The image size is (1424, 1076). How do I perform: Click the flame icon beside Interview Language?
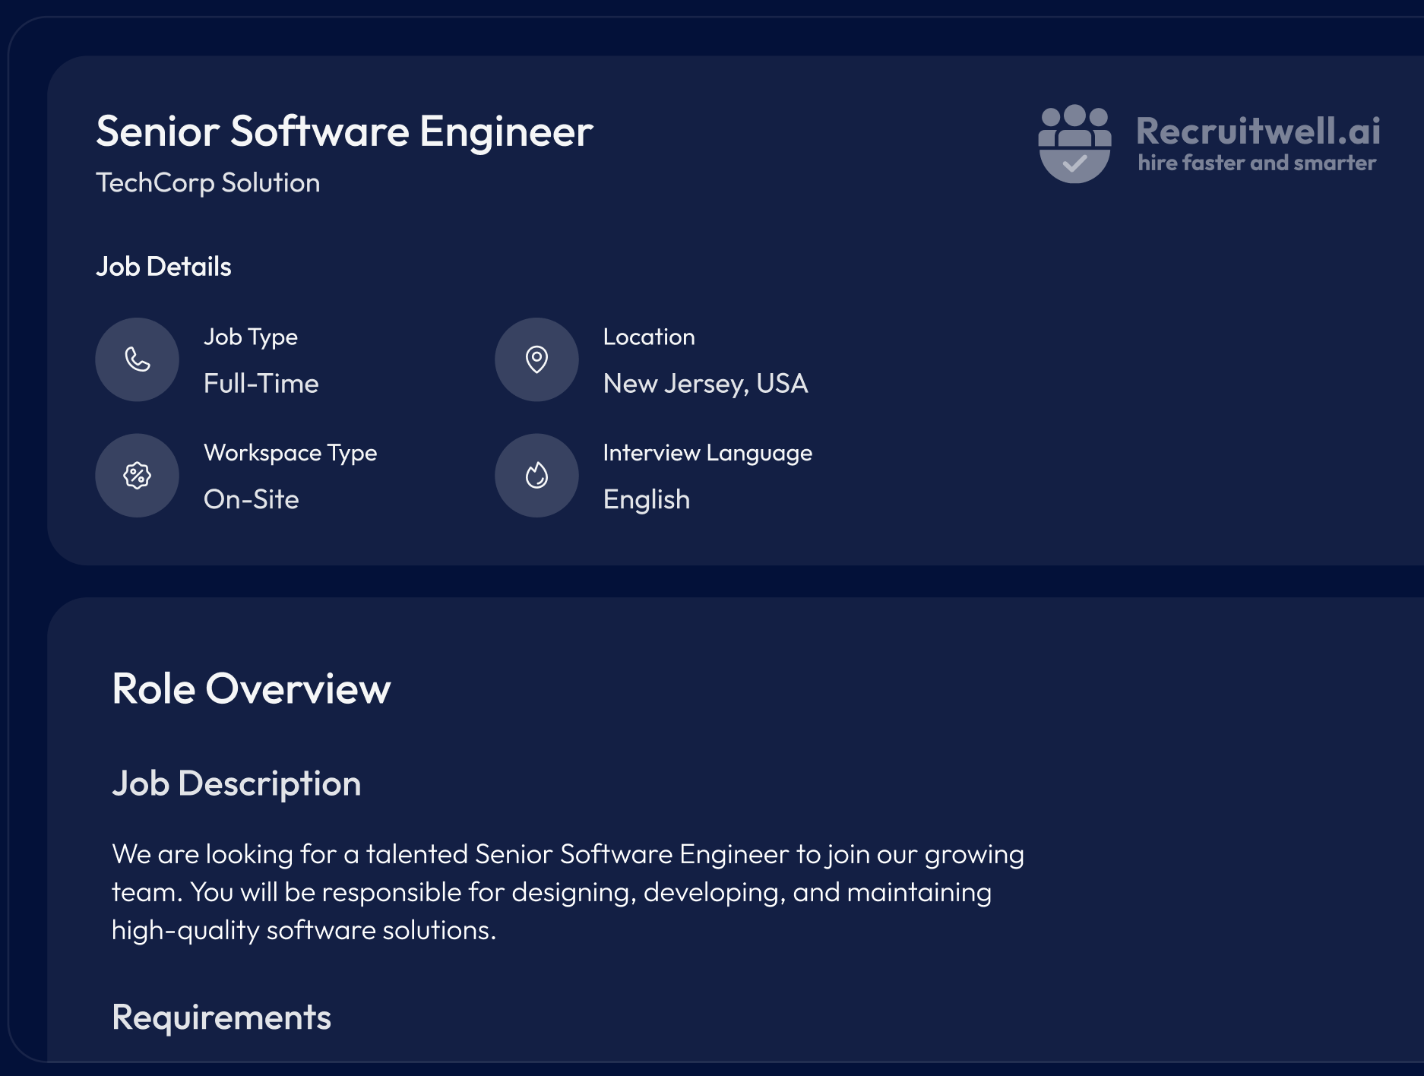point(536,476)
